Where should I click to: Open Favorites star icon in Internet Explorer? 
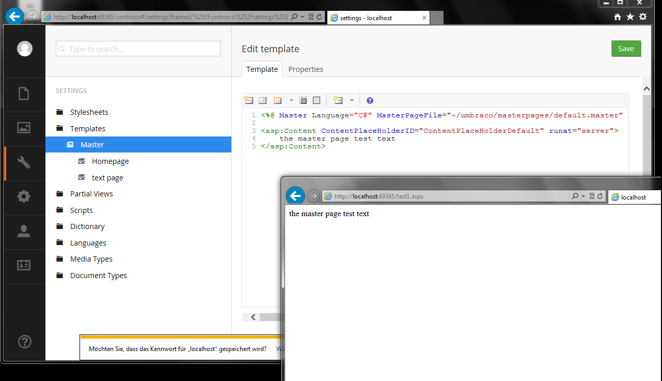coord(630,17)
